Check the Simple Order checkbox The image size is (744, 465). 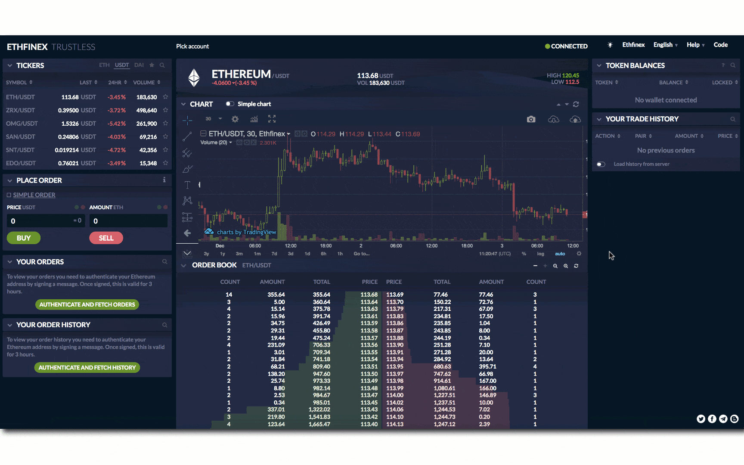pyautogui.click(x=9, y=195)
